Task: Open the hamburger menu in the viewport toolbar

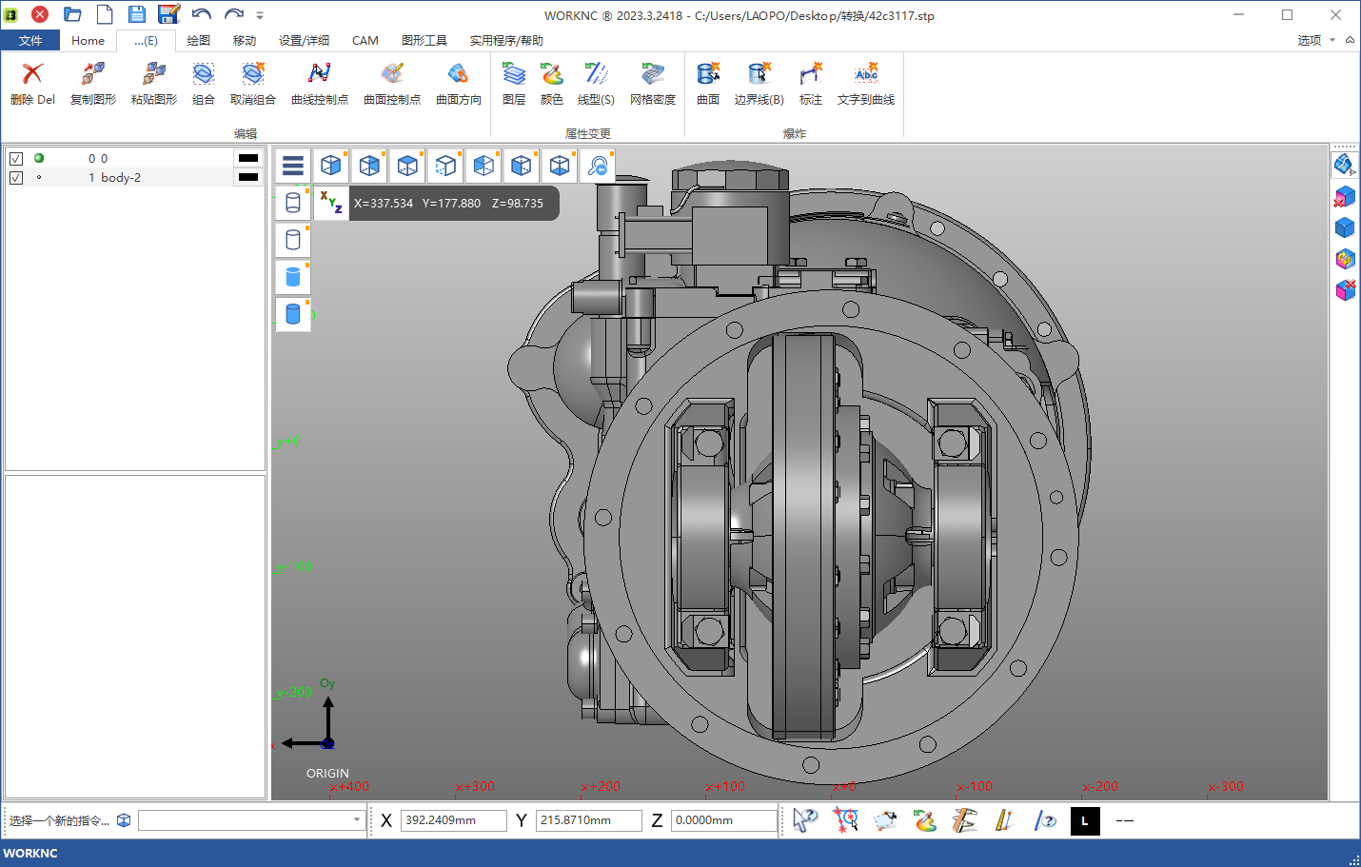Action: pyautogui.click(x=293, y=166)
